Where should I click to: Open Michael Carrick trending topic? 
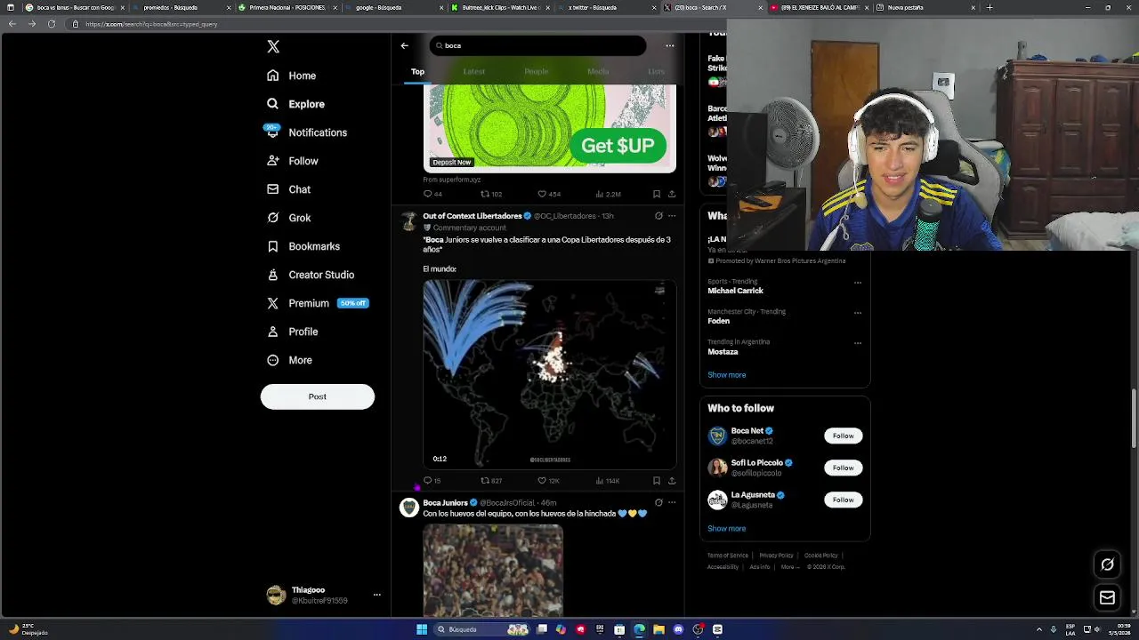click(735, 291)
